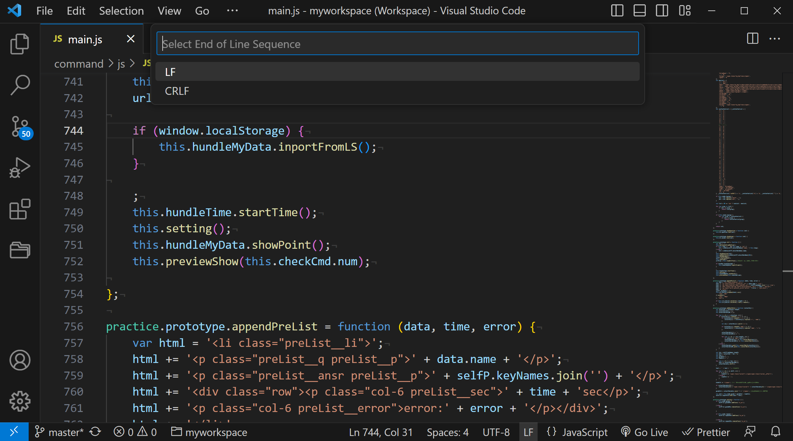Open the Project Manager folder icon

tap(20, 250)
